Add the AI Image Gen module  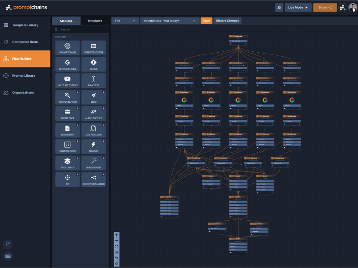pos(94,163)
